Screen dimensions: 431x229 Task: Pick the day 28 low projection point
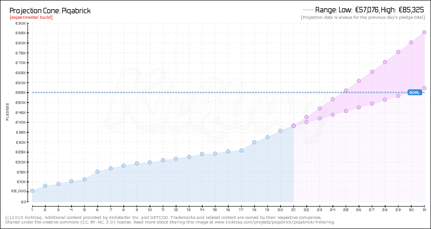[385, 100]
